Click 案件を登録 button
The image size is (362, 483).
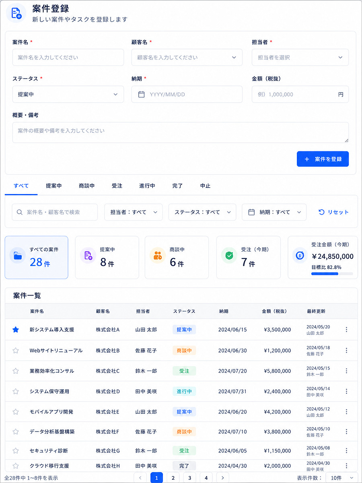click(x=323, y=159)
